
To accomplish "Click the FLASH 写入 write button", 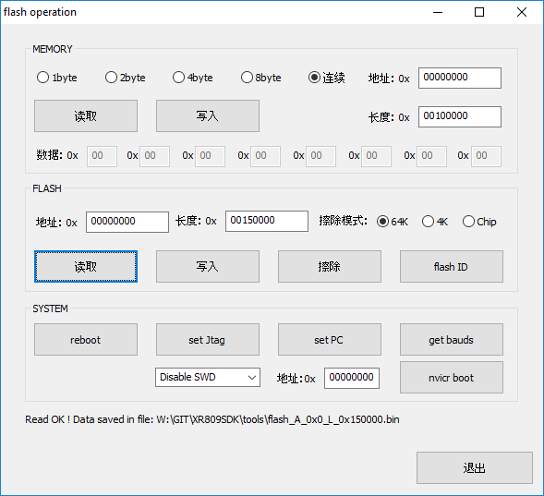I will click(208, 267).
